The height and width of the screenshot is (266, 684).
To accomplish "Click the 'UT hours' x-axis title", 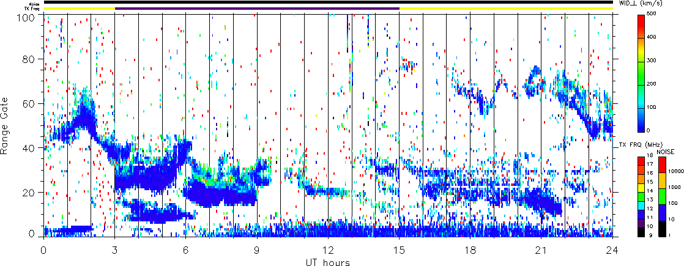I will point(328,262).
